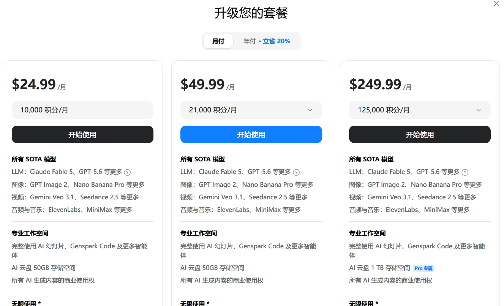Select the 月付 monthly billing tab
504x306 pixels.
(218, 41)
